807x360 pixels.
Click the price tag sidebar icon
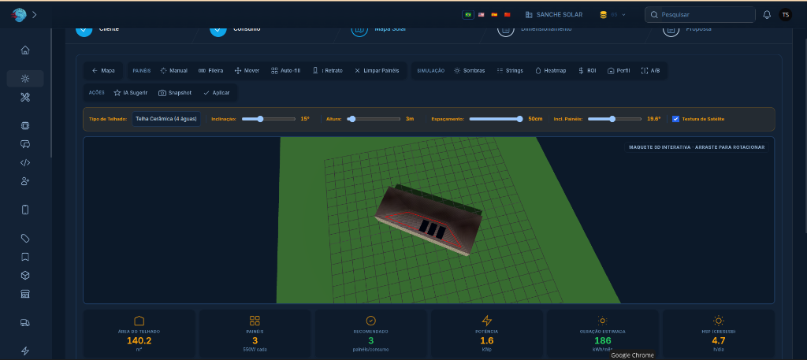[25, 238]
